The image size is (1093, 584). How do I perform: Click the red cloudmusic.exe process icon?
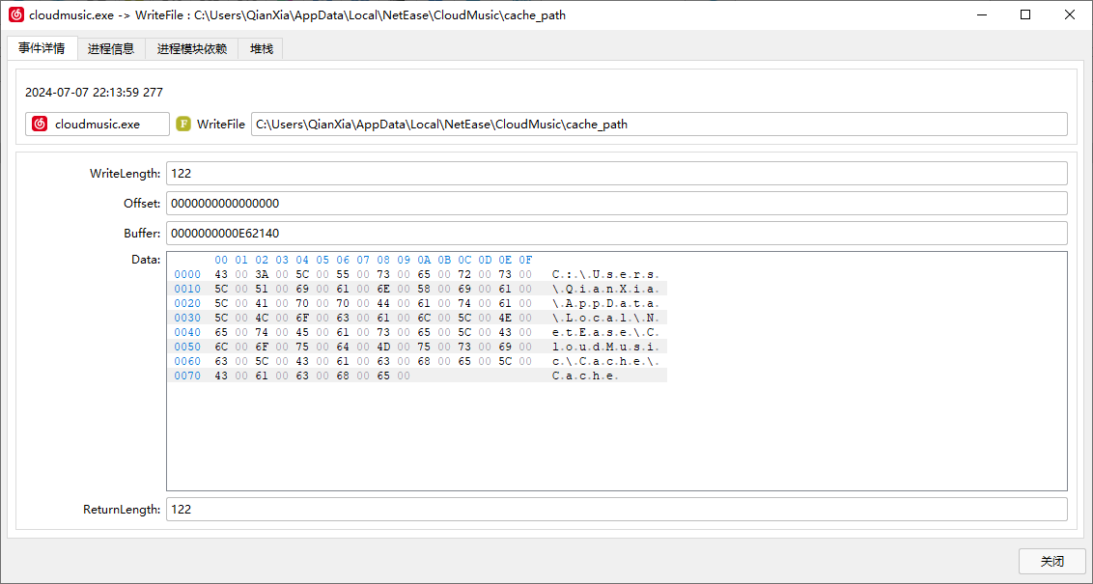click(x=40, y=125)
